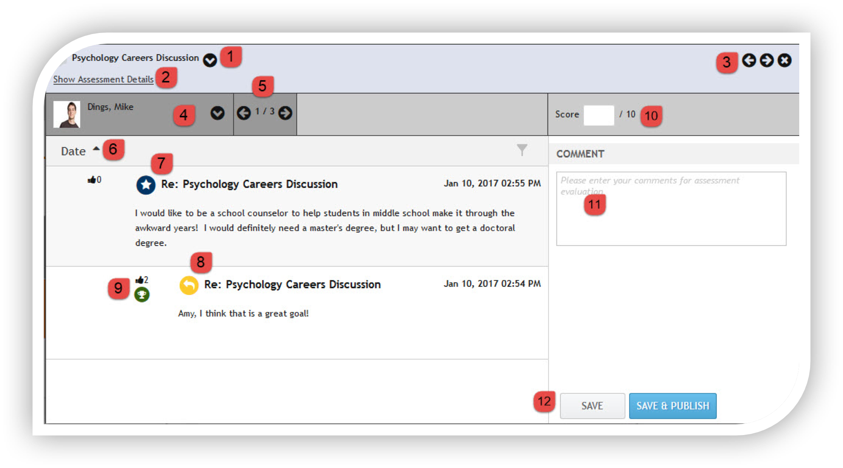Viewport: 843px width, 468px height.
Task: Click the blue star icon on first post
Action: 146,185
